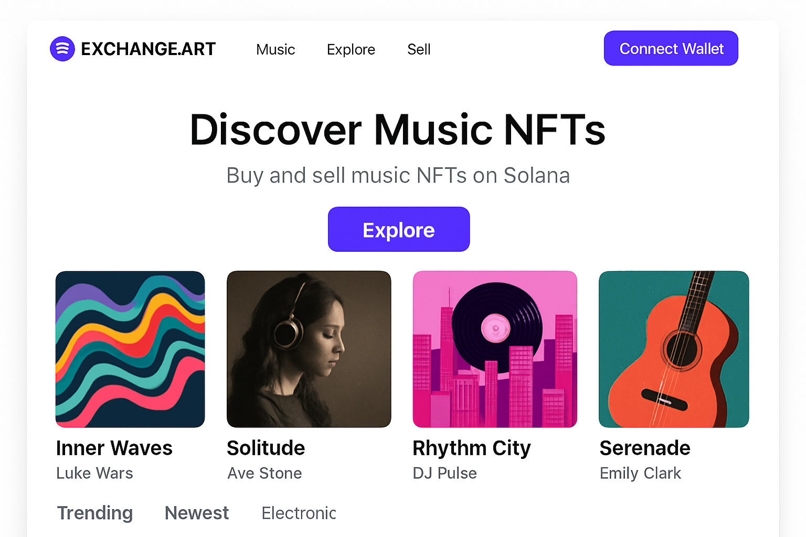Open the Solitude NFT artwork
The width and height of the screenshot is (806, 537).
[309, 349]
